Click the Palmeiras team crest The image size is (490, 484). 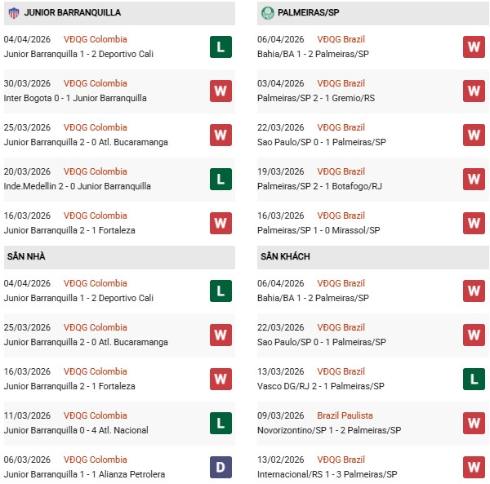267,13
